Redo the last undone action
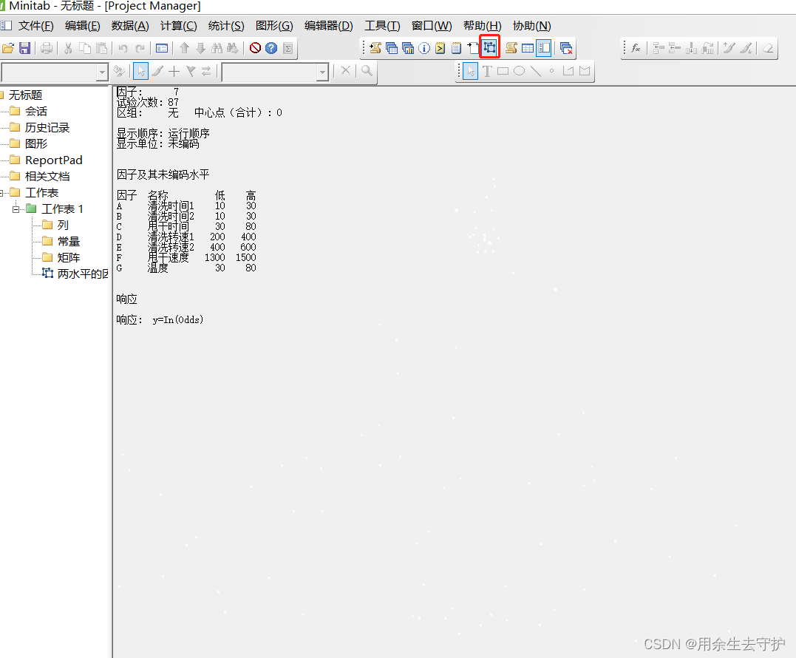The image size is (796, 658). [x=140, y=48]
